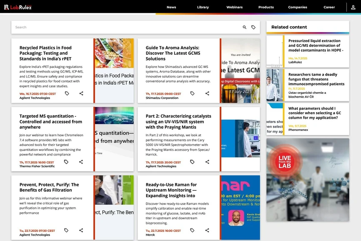The height and width of the screenshot is (241, 361).
Task: Tag the Characterizing catalysts Part 2 card
Action: click(192, 162)
